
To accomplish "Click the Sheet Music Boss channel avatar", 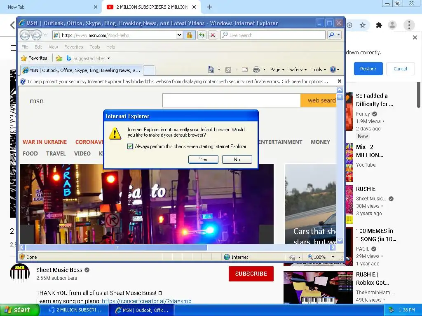I will click(20, 273).
